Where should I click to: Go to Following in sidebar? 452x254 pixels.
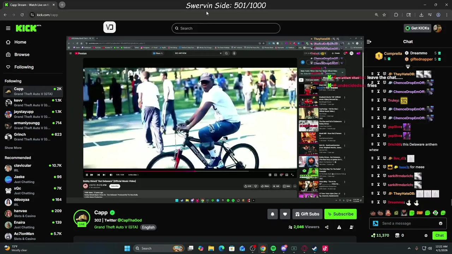pos(24,67)
